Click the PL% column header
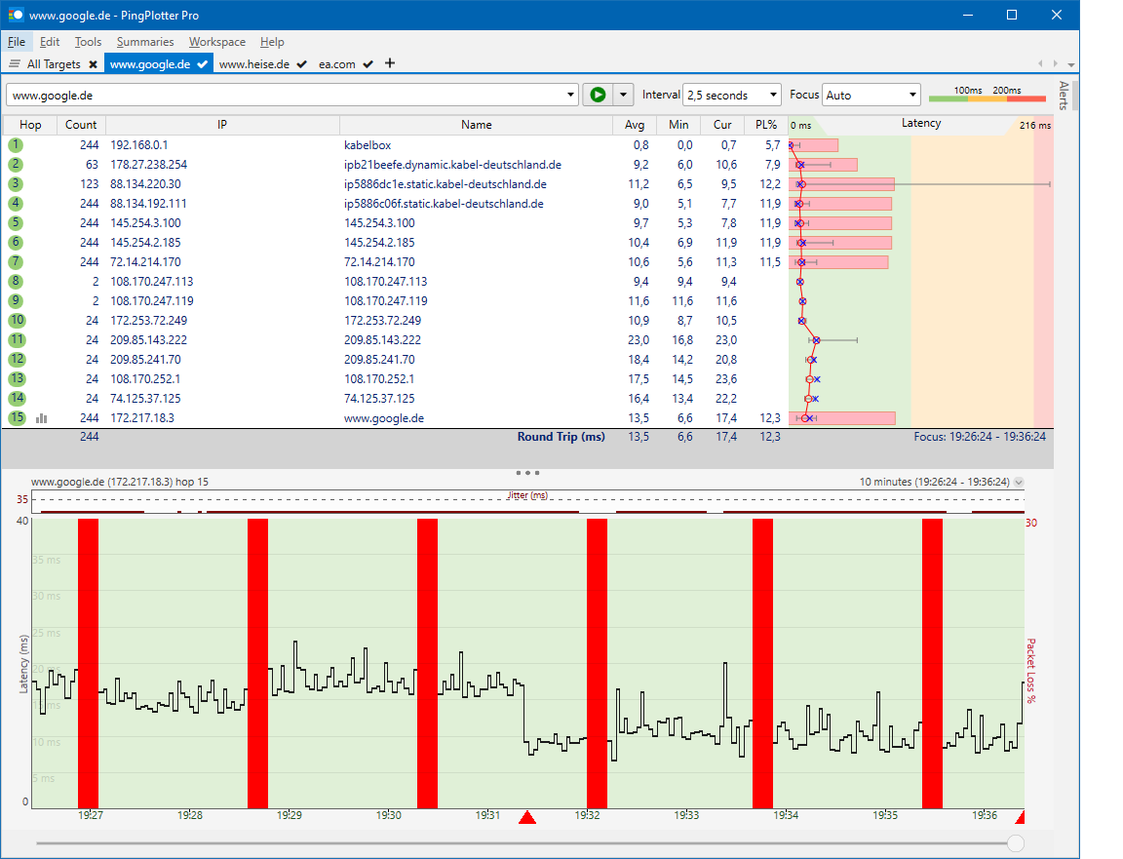 tap(765, 125)
